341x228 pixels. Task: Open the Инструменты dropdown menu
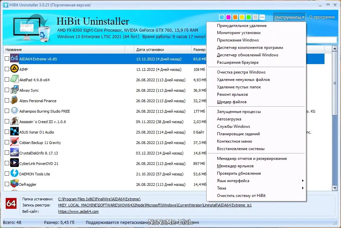point(289,17)
